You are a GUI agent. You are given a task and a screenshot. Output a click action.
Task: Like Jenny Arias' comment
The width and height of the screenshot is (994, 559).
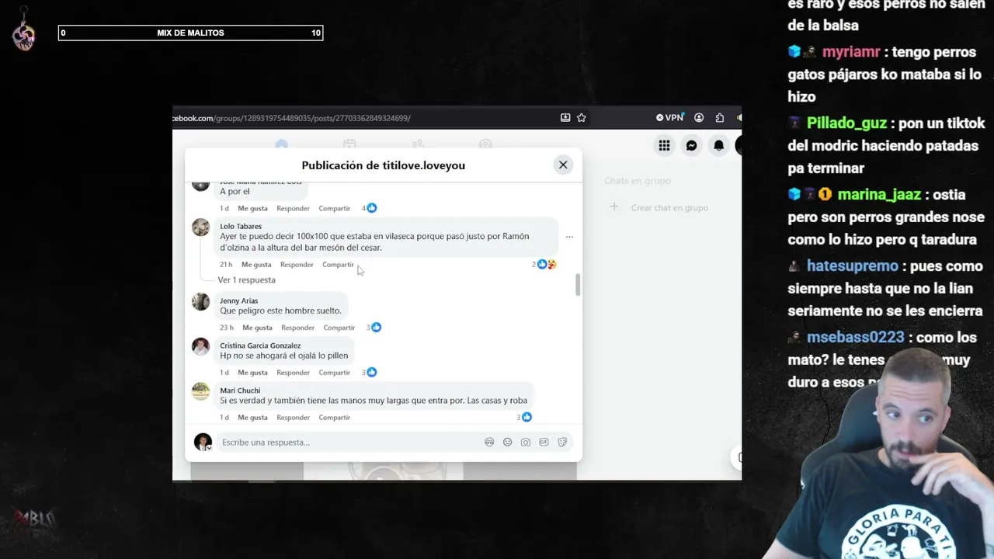click(257, 328)
